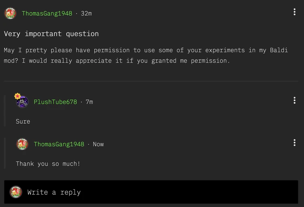Click PlushTube678's purple avatar picture
This screenshot has height=207, width=304.
coord(23,102)
